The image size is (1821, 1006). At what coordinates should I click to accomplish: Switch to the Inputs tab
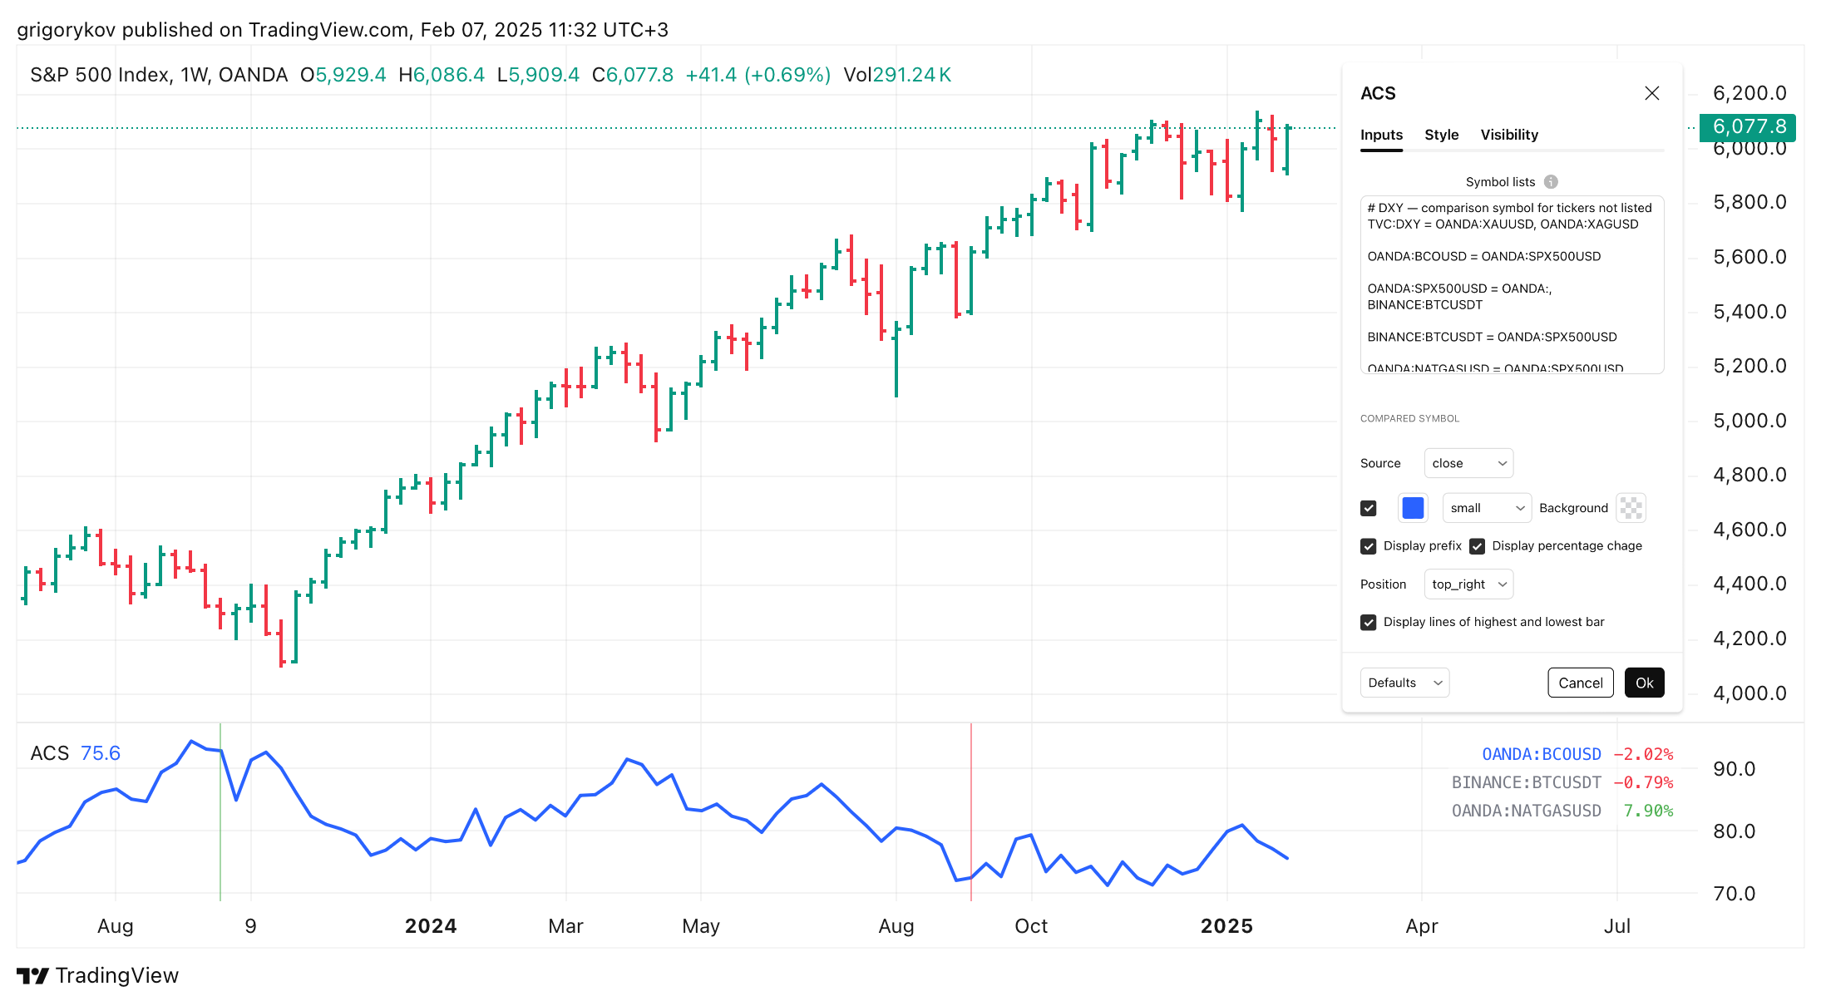tap(1381, 135)
